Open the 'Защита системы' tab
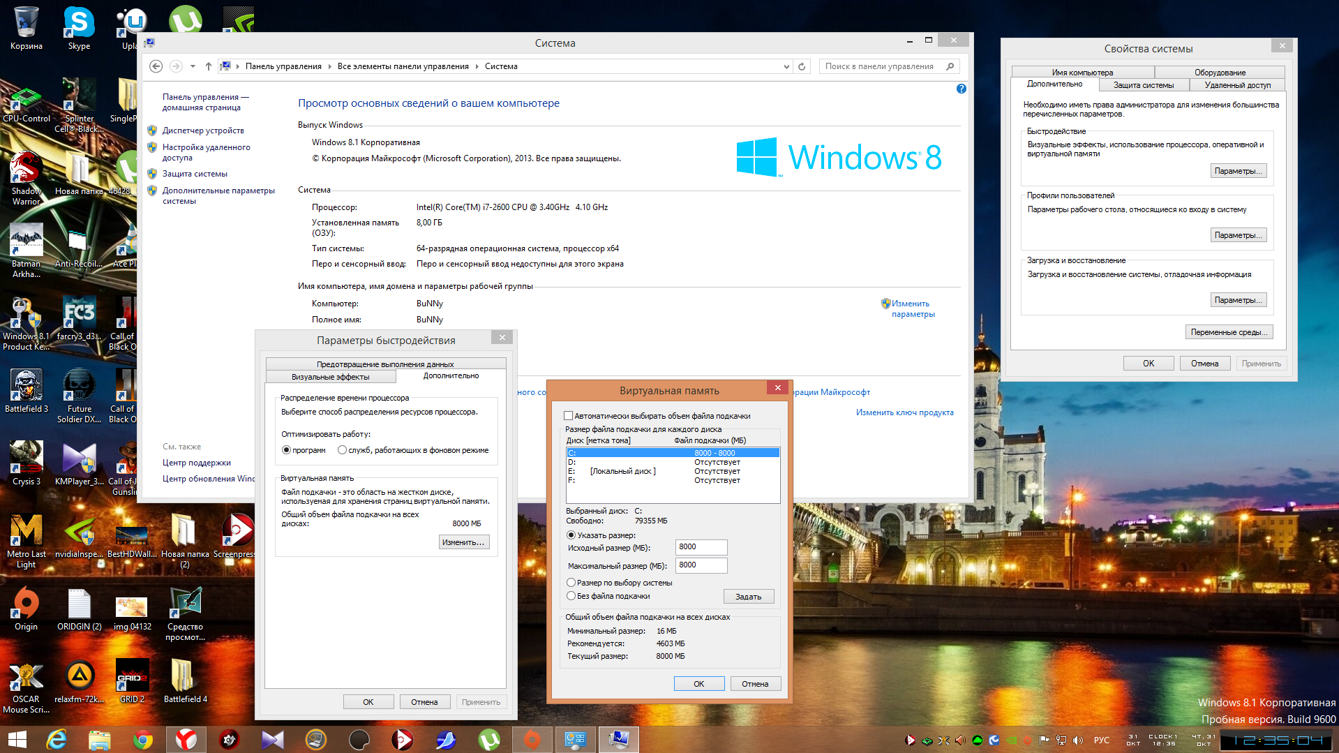1339x753 pixels. point(1143,85)
